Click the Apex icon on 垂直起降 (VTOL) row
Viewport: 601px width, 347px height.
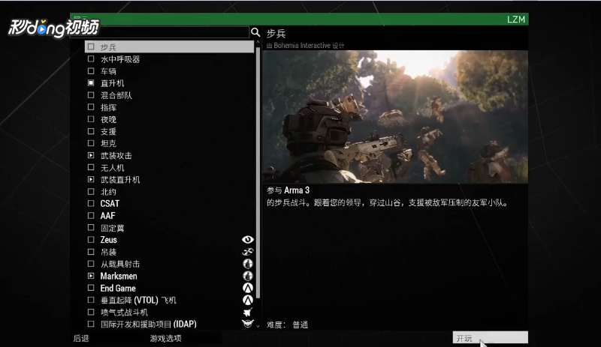[248, 300]
